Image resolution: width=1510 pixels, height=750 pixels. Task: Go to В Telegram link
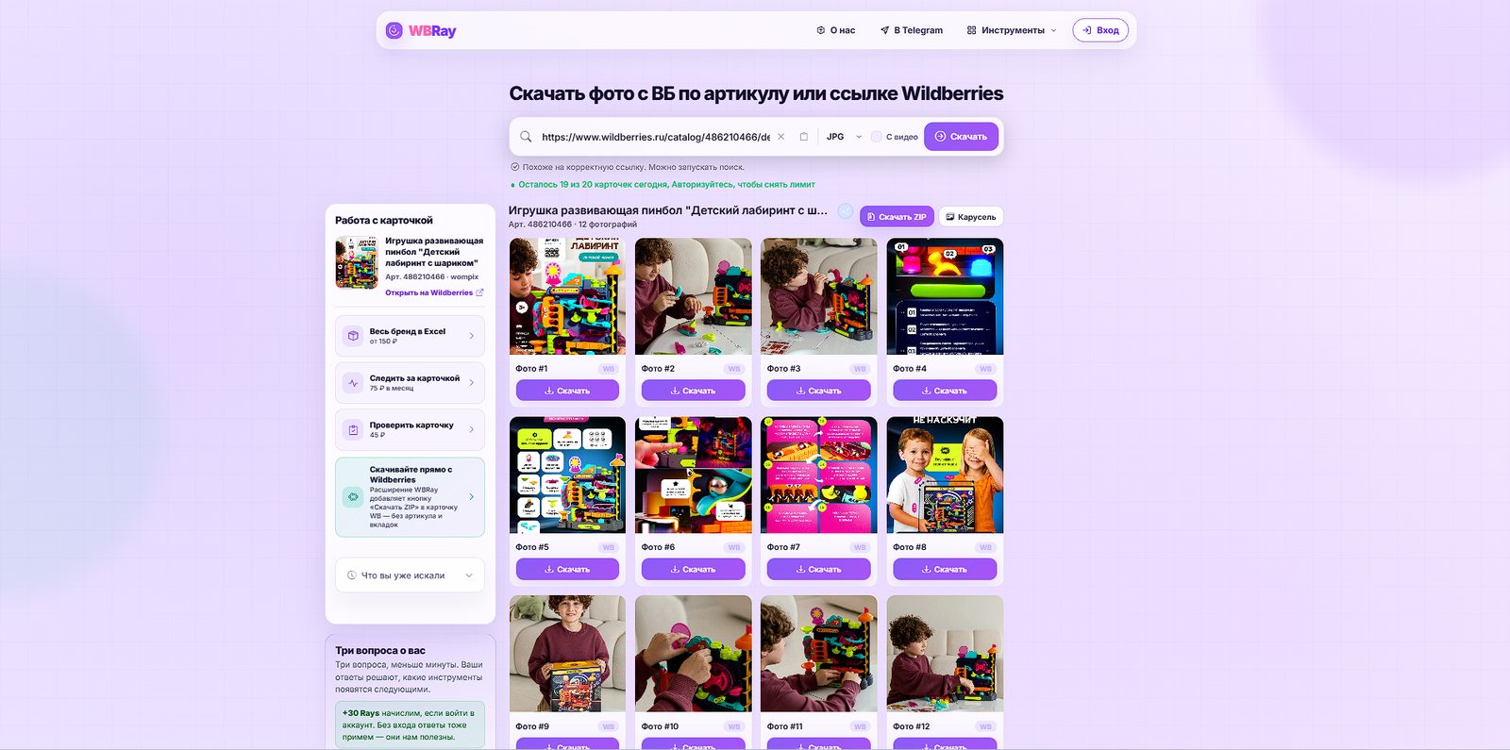click(912, 30)
